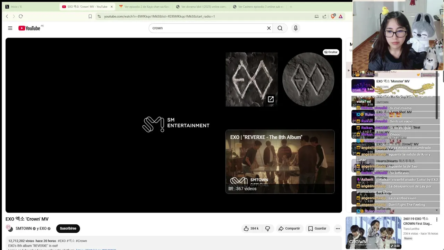
Task: Open the SMTOWN channel name link
Action: [x=24, y=228]
